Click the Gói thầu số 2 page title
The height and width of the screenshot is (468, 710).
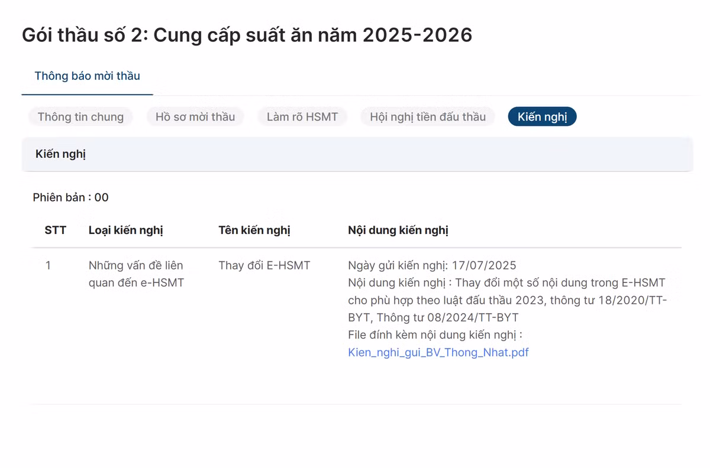coord(247,35)
